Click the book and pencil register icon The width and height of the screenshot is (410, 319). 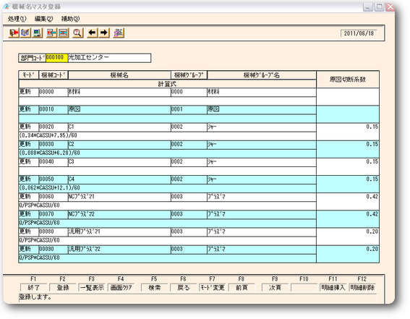tap(25, 33)
